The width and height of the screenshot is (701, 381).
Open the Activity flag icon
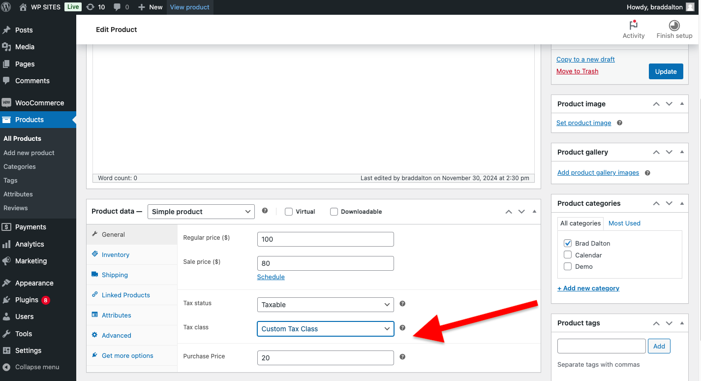pos(633,26)
